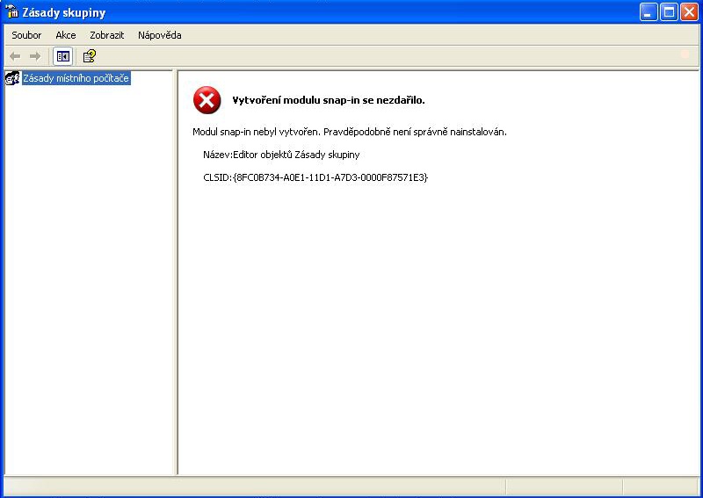703x498 pixels.
Task: Click the Back arrow toolbar icon
Action: coord(15,56)
